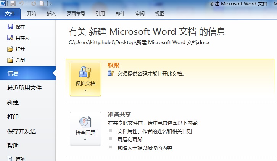
Task: Click text 在共享此文件前，请注意其包含以下内容:
Action: pos(153,123)
